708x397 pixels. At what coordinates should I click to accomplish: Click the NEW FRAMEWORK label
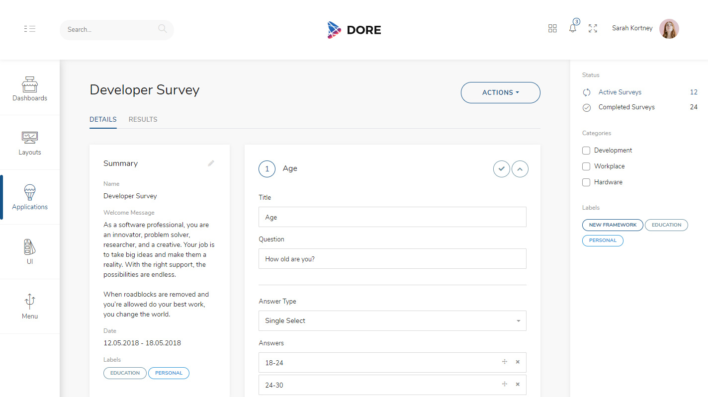tap(612, 225)
